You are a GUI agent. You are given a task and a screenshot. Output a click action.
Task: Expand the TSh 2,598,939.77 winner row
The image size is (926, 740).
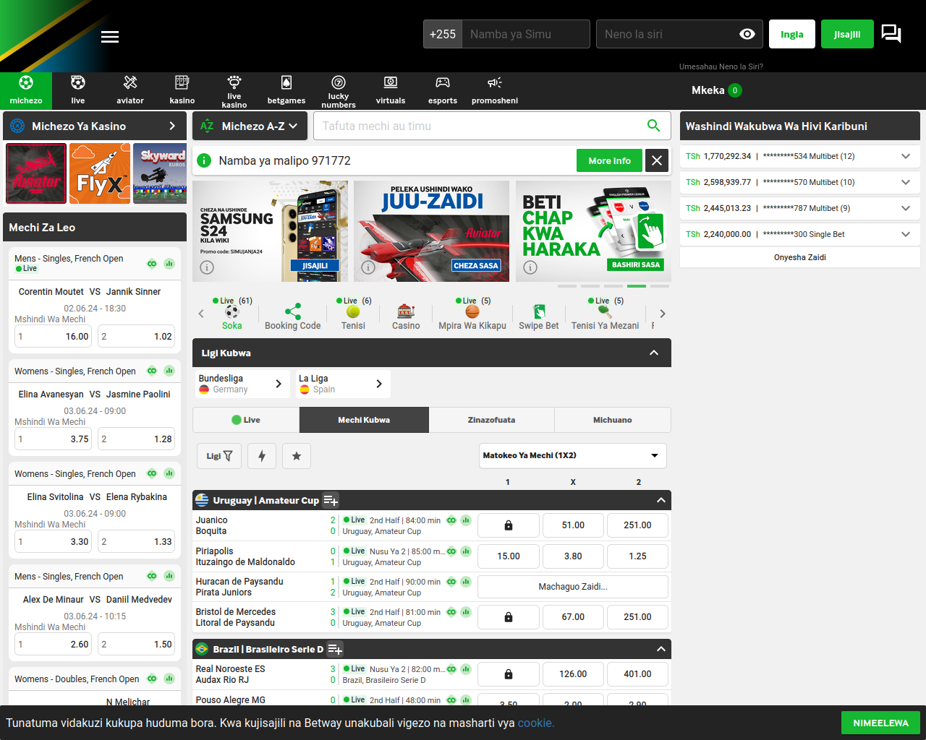click(x=906, y=182)
